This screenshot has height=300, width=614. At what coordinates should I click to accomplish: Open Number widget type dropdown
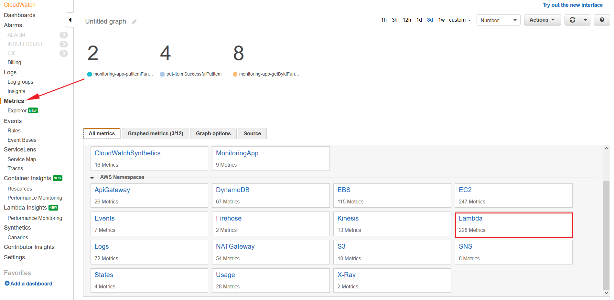pos(498,20)
